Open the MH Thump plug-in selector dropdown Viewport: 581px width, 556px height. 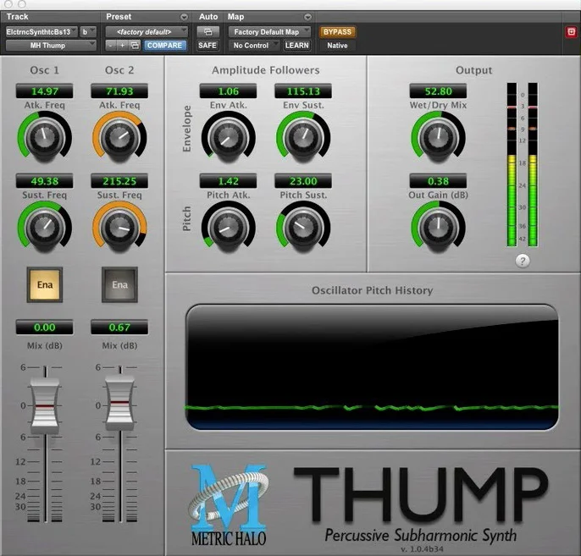pyautogui.click(x=51, y=46)
